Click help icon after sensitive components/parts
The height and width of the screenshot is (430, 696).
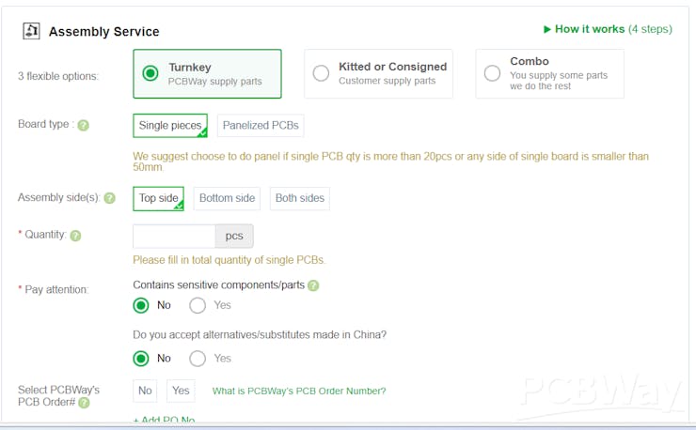pos(313,285)
